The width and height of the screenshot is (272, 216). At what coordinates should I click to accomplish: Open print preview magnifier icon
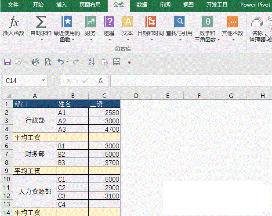point(48,62)
